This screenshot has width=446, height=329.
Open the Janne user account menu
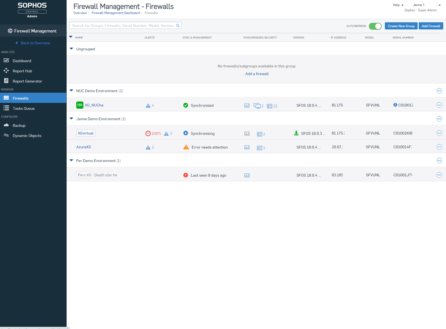tap(426, 5)
